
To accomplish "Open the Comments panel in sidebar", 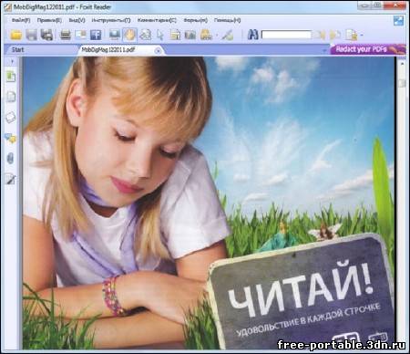I will pyautogui.click(x=11, y=139).
